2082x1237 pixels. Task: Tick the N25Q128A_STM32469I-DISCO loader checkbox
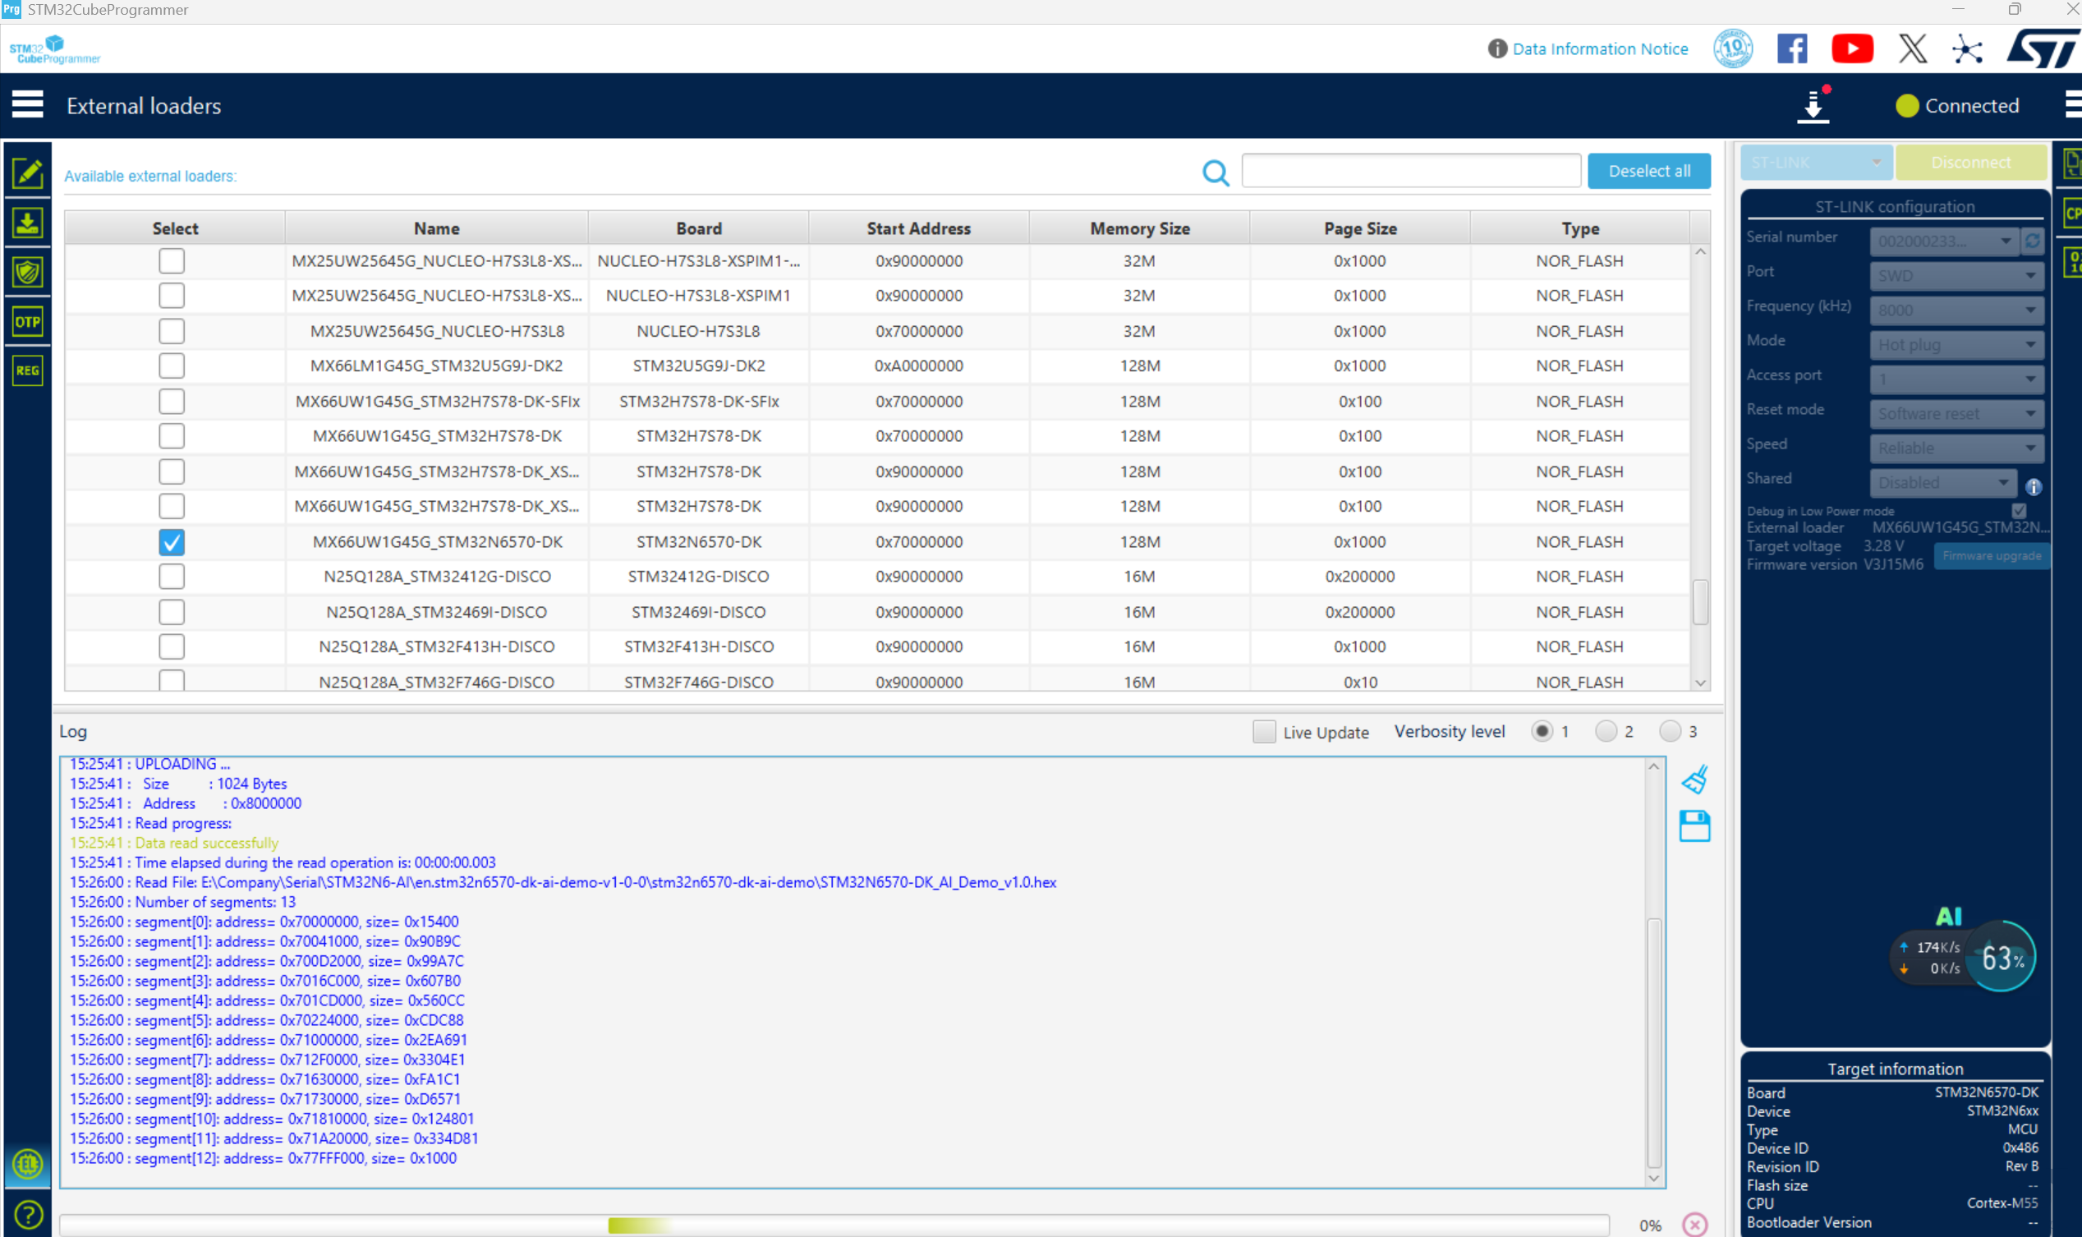pos(172,612)
